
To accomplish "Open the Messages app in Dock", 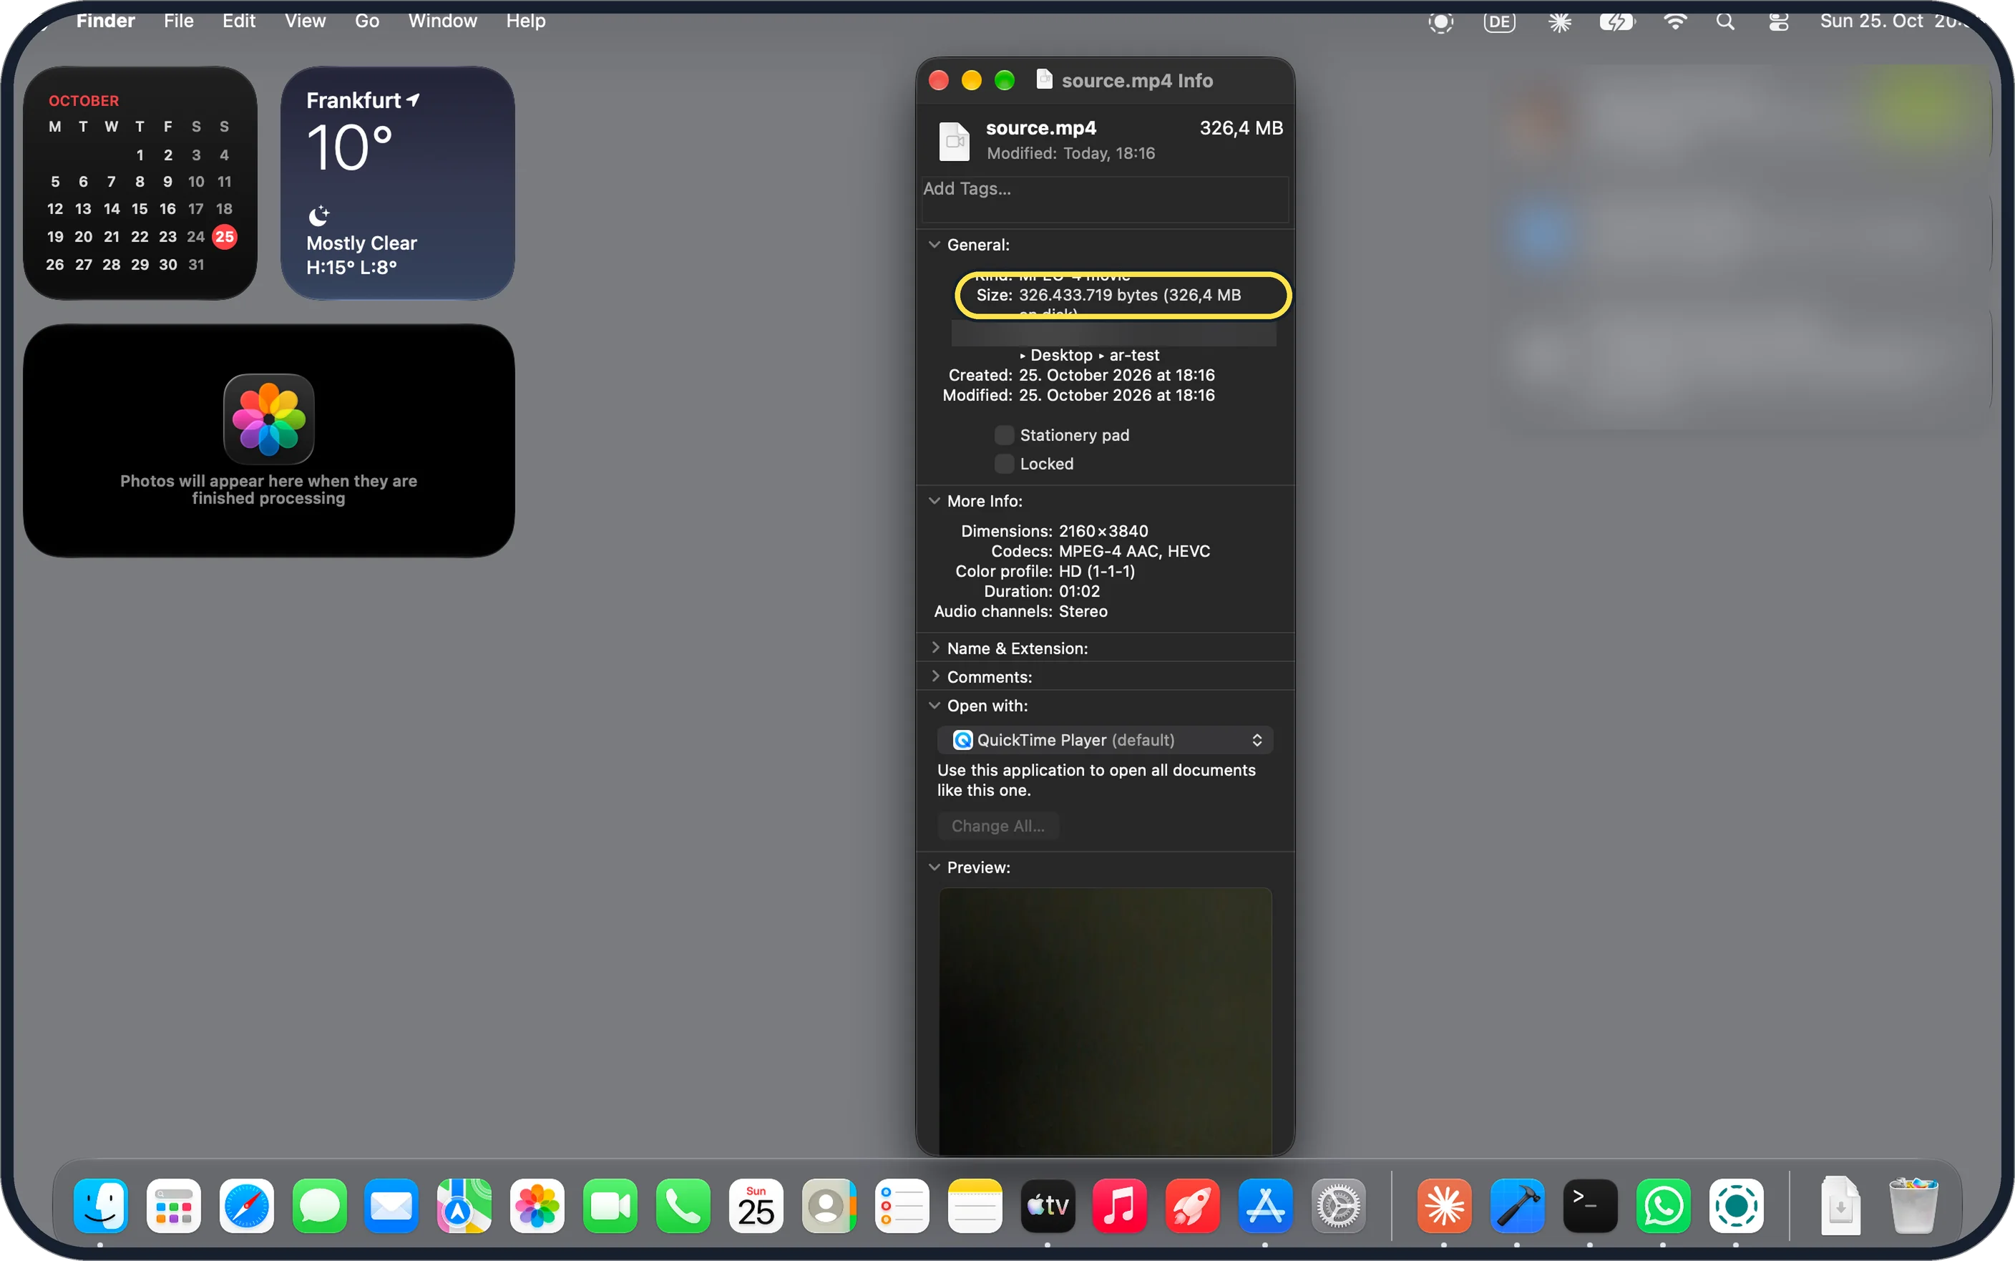I will click(319, 1206).
